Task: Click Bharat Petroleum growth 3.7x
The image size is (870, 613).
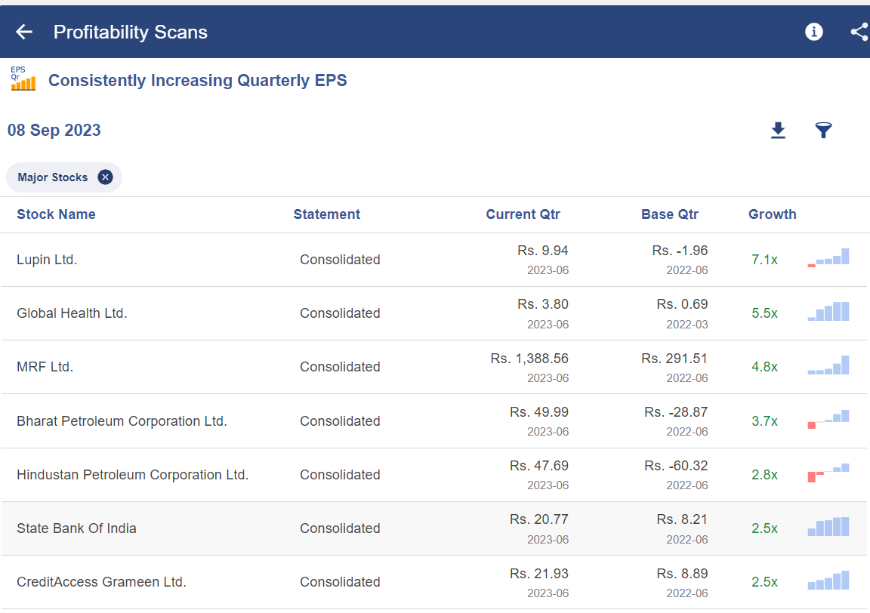Action: 764,421
